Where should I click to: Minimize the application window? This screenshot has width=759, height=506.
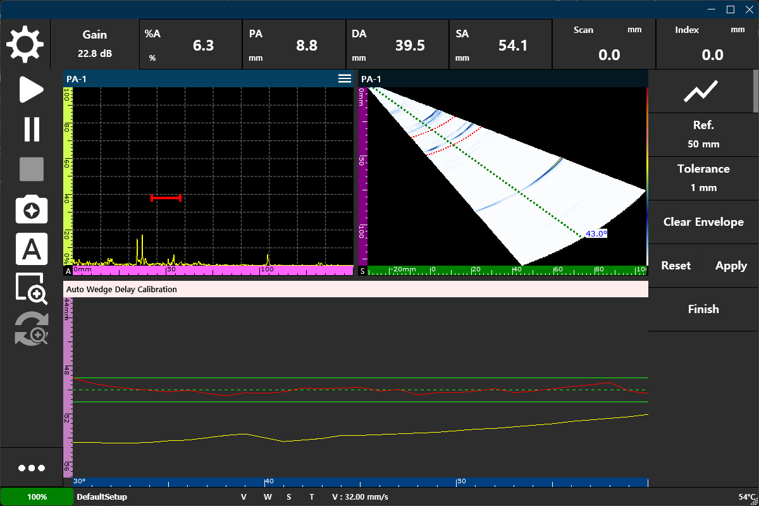(x=713, y=9)
